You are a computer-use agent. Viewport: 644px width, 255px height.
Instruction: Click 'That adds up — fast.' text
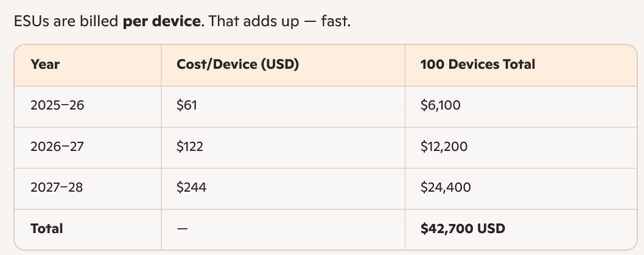click(279, 21)
